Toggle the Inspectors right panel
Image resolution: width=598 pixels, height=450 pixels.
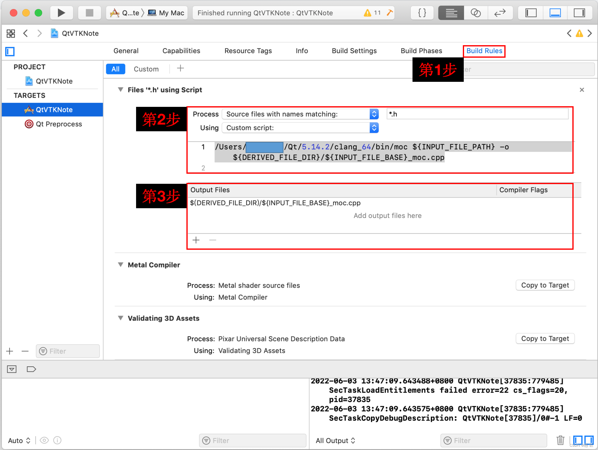coord(579,13)
